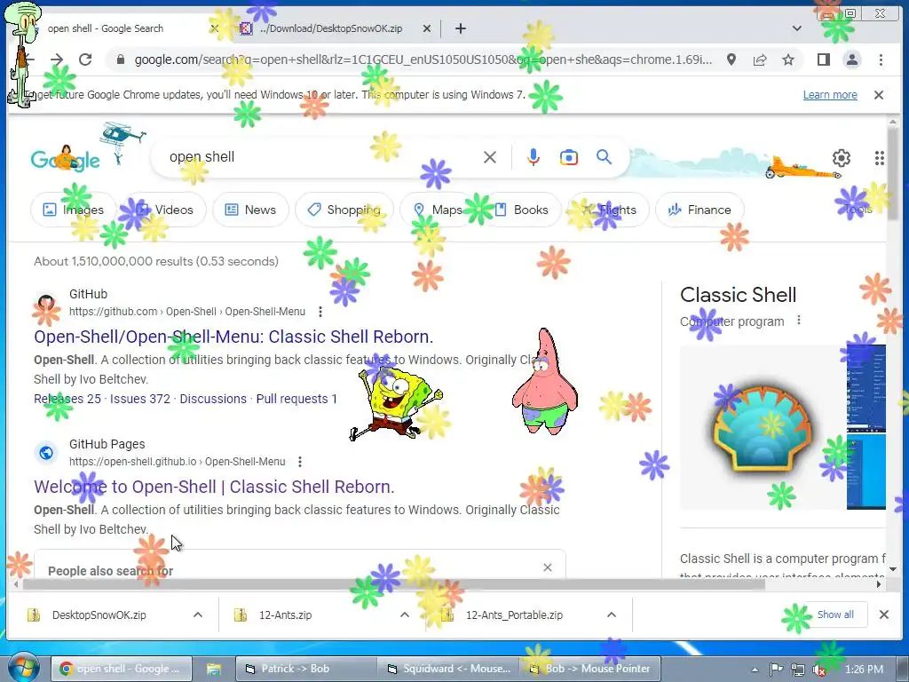Expand DesktopSnowOK.zip download options
This screenshot has width=909, height=682.
198,615
